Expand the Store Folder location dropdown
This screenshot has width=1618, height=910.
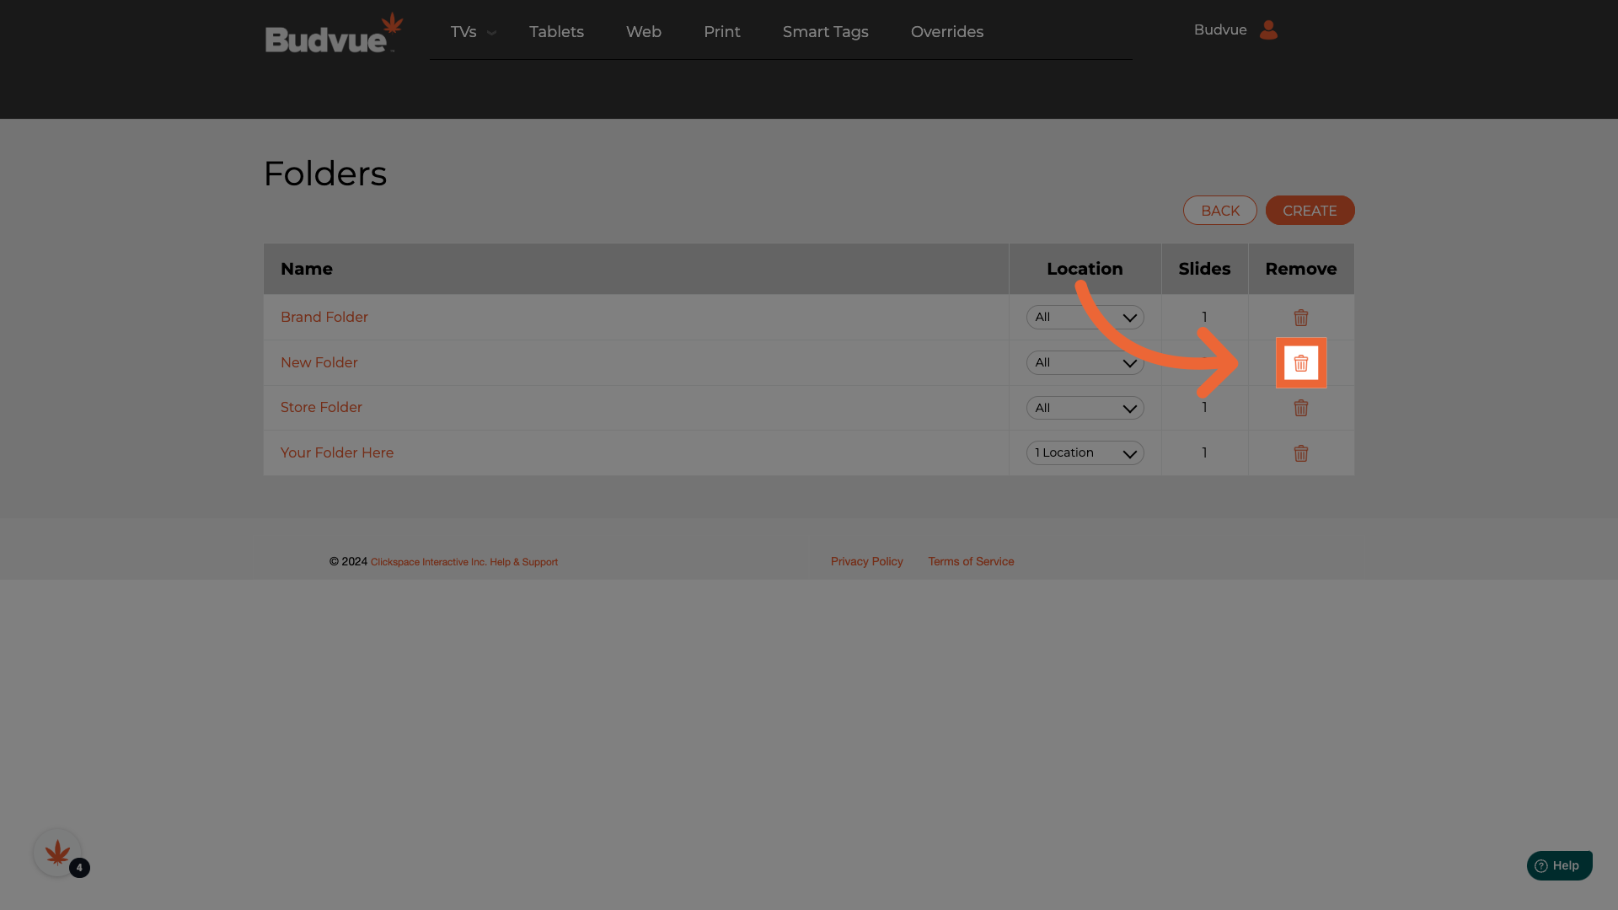1085,408
